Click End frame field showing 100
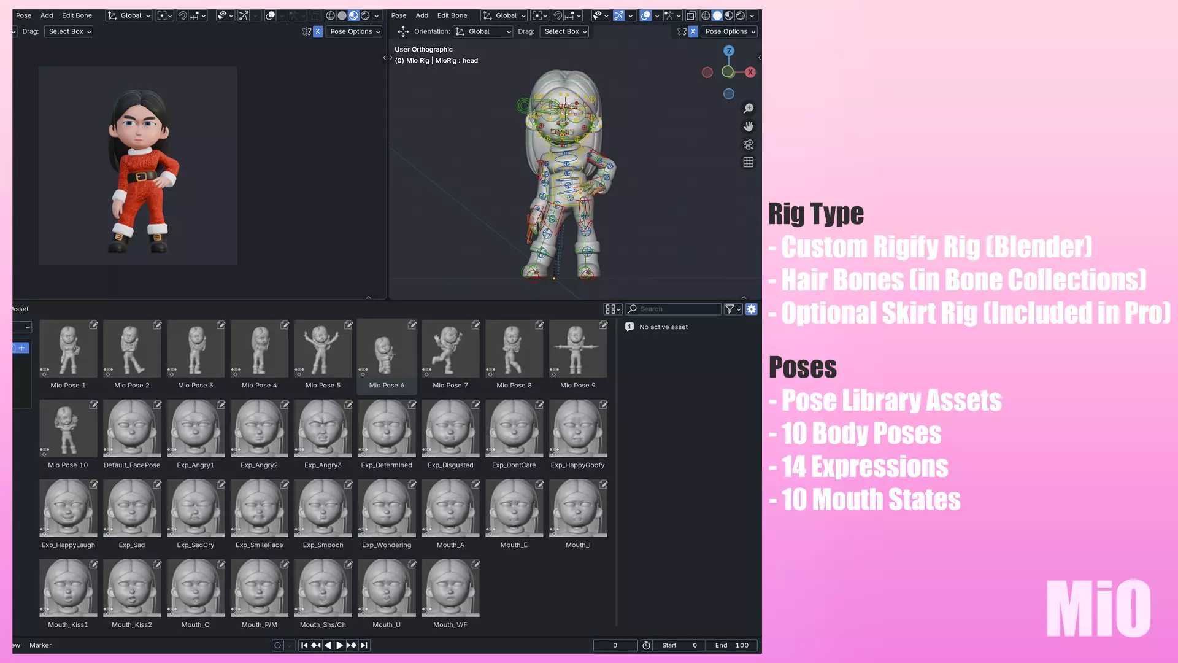This screenshot has width=1178, height=663. coord(731,645)
